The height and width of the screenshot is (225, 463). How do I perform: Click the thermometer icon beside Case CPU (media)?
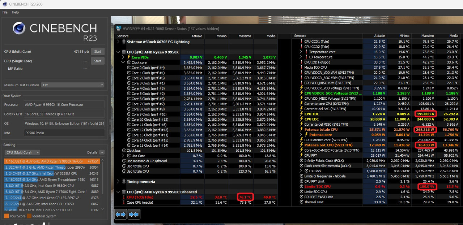click(x=124, y=202)
